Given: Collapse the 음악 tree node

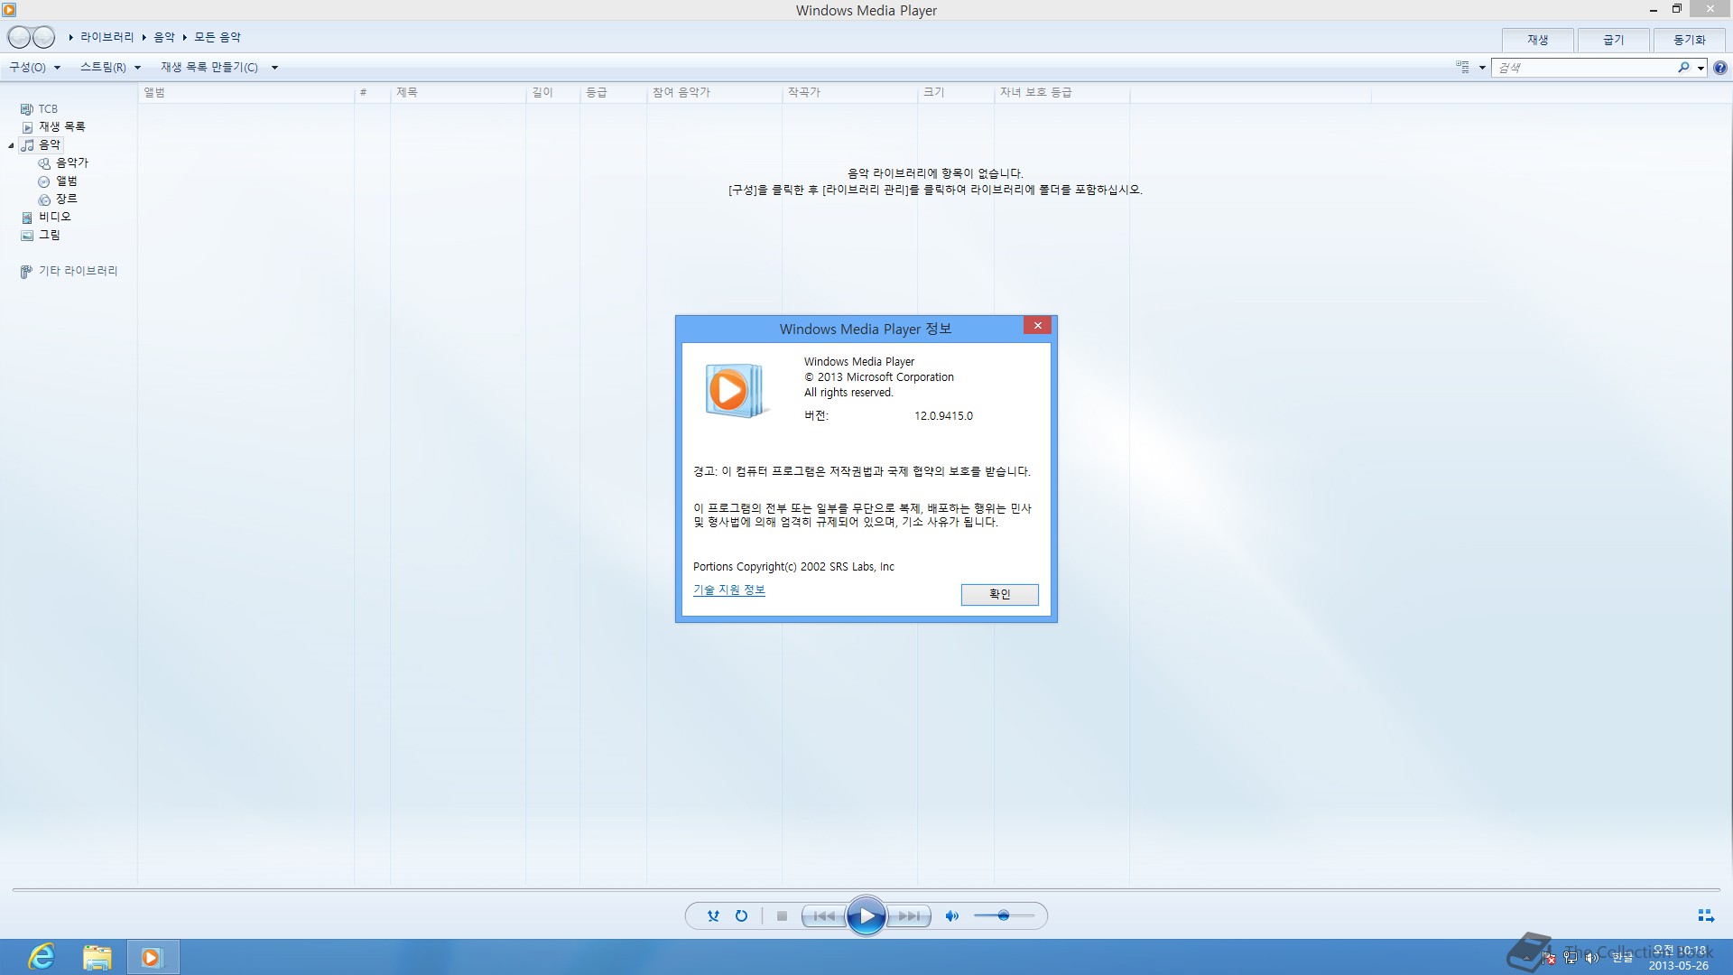Looking at the screenshot, I should click(x=11, y=145).
